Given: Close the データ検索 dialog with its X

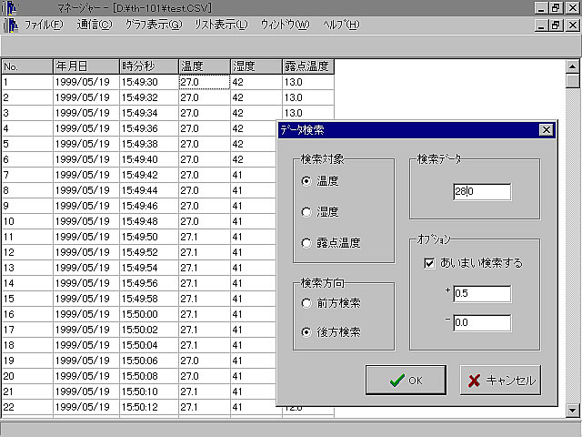Looking at the screenshot, I should tap(546, 129).
